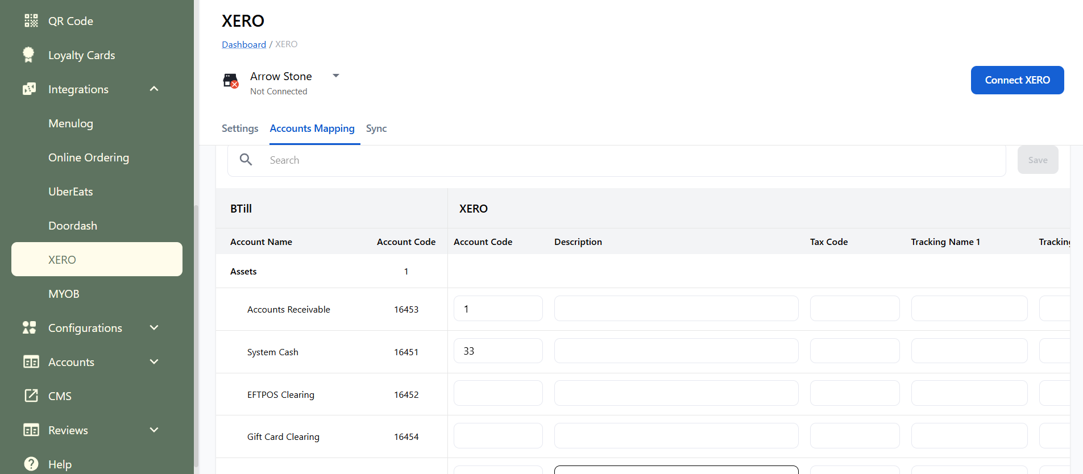Switch to the Sync tab
The image size is (1083, 474).
(376, 128)
